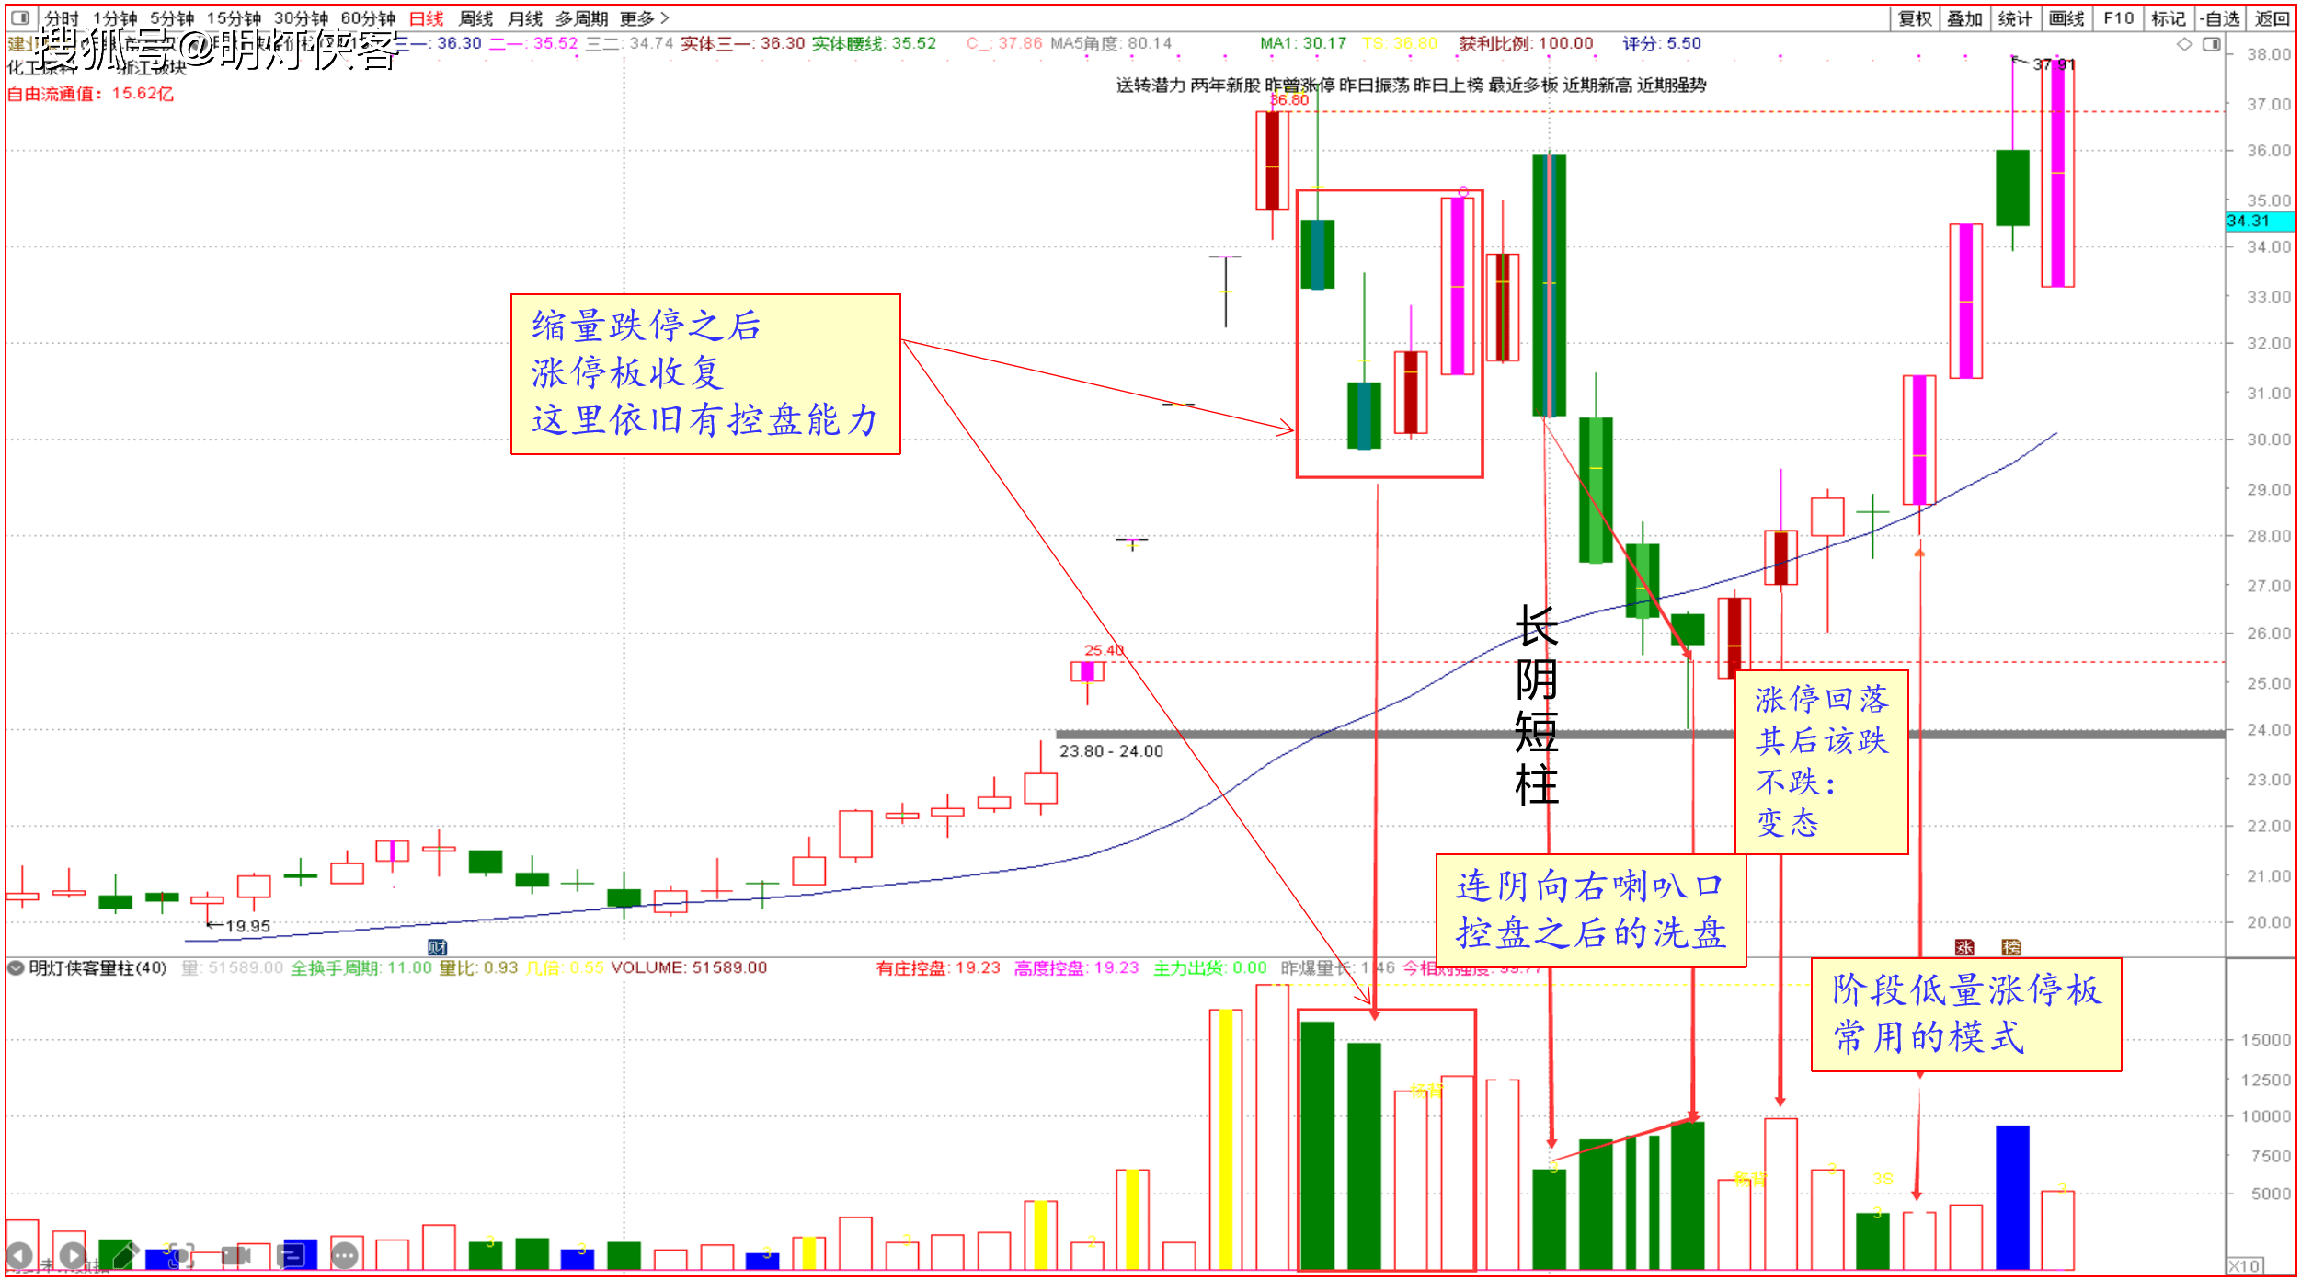Click the video camera record icon
Viewport: 2301px width, 1280px height.
point(236,1255)
